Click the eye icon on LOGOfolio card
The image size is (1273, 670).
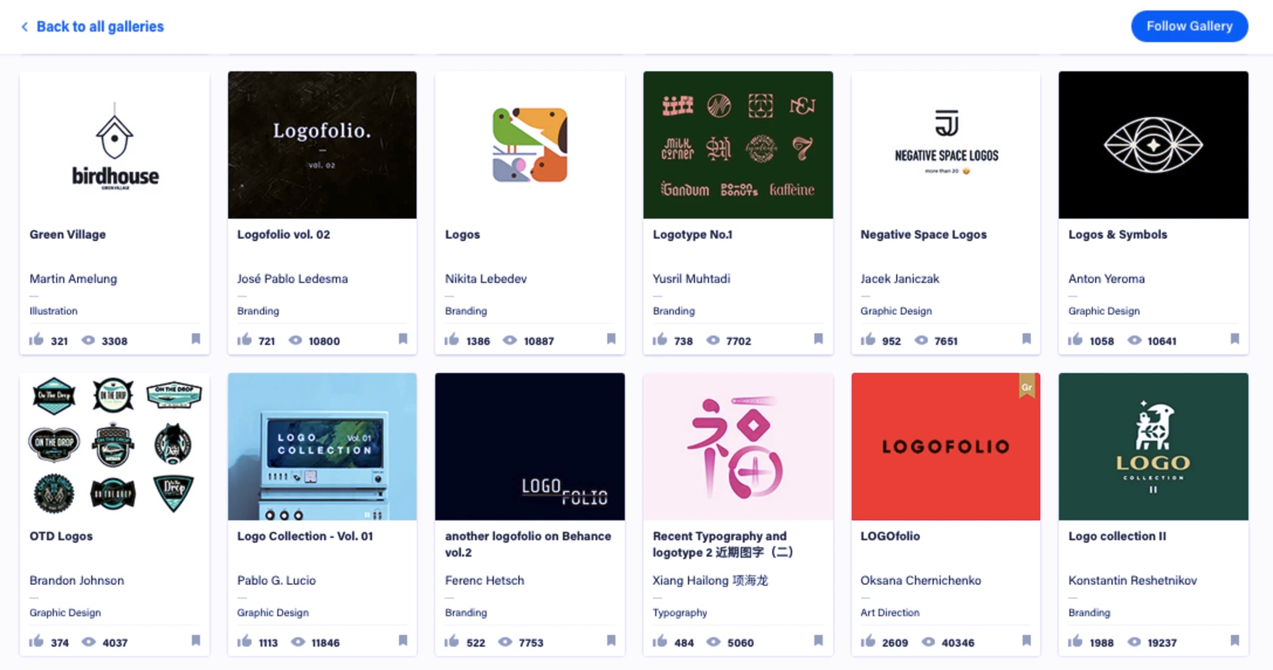point(927,641)
